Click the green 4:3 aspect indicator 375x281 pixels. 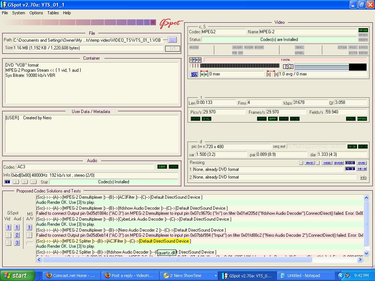tap(352, 146)
